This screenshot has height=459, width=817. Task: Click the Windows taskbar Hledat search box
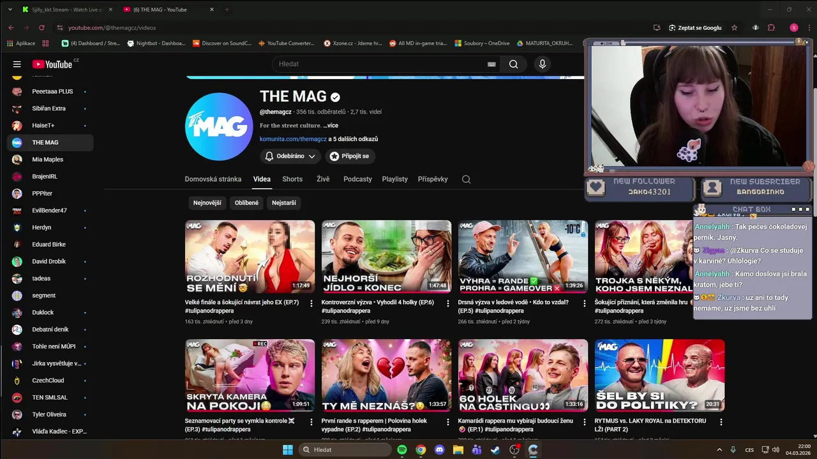345,449
